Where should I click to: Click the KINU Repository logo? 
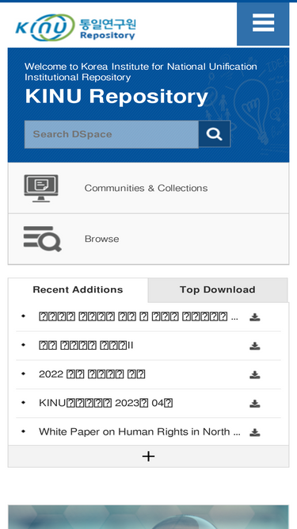tap(75, 27)
